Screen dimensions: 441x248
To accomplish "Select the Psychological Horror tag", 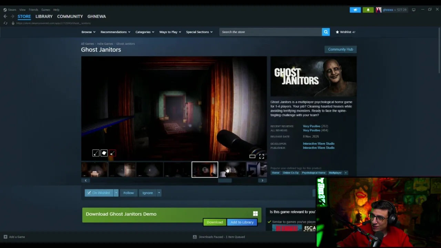I will coord(314,173).
